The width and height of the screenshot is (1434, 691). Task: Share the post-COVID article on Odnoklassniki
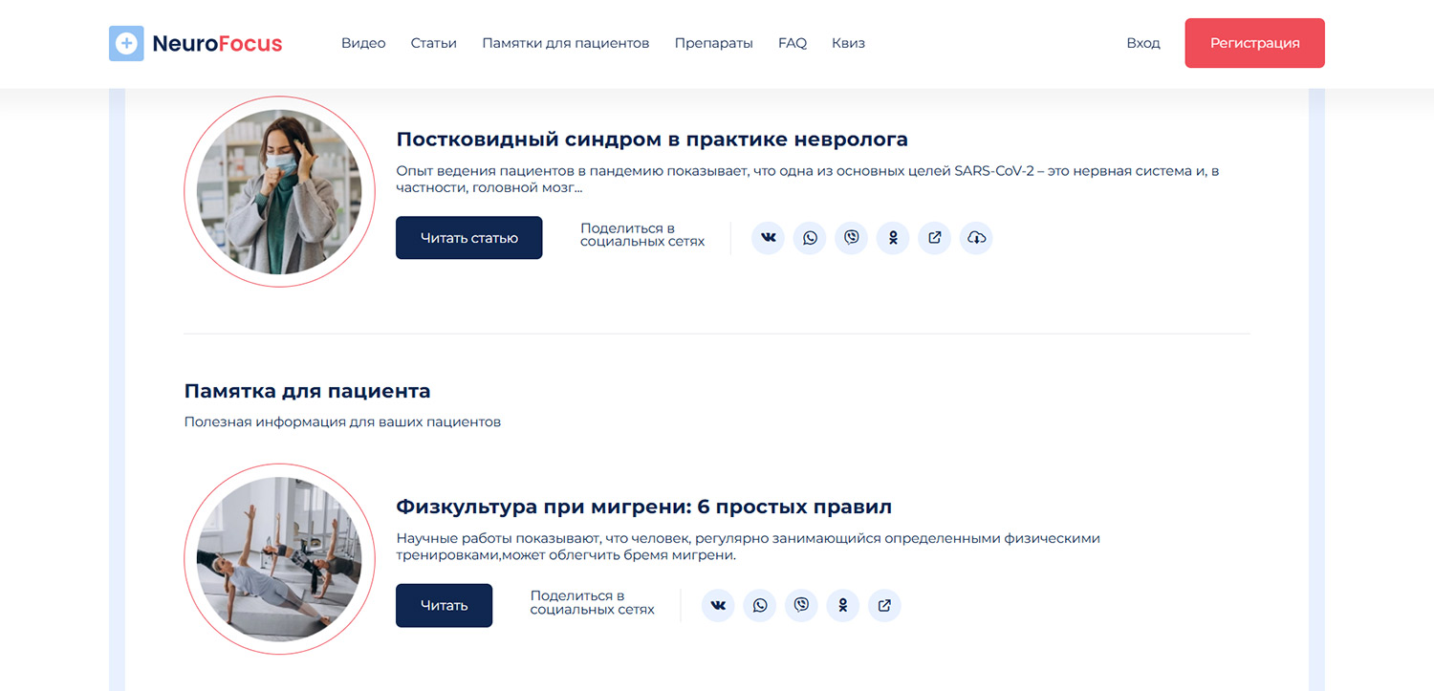893,238
